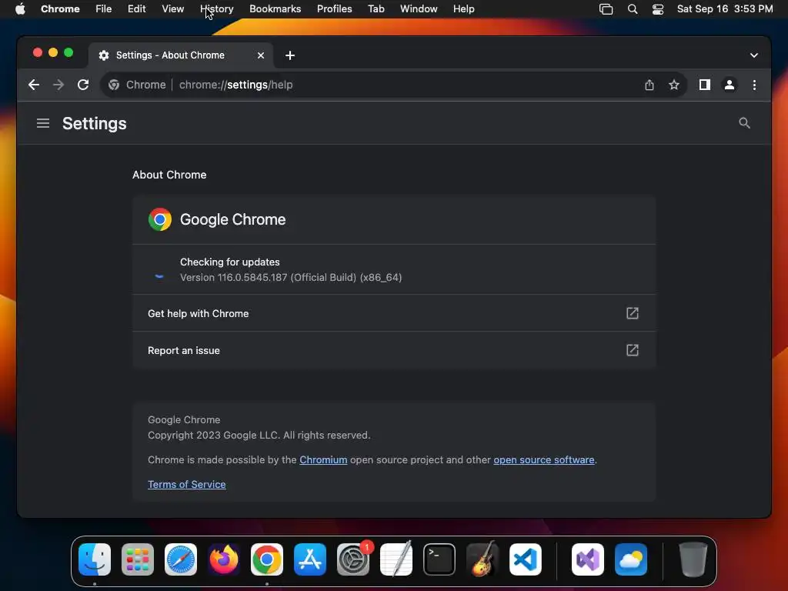Screen dimensions: 788x591
Task: Click the date and time in menu bar
Action: [x=725, y=9]
